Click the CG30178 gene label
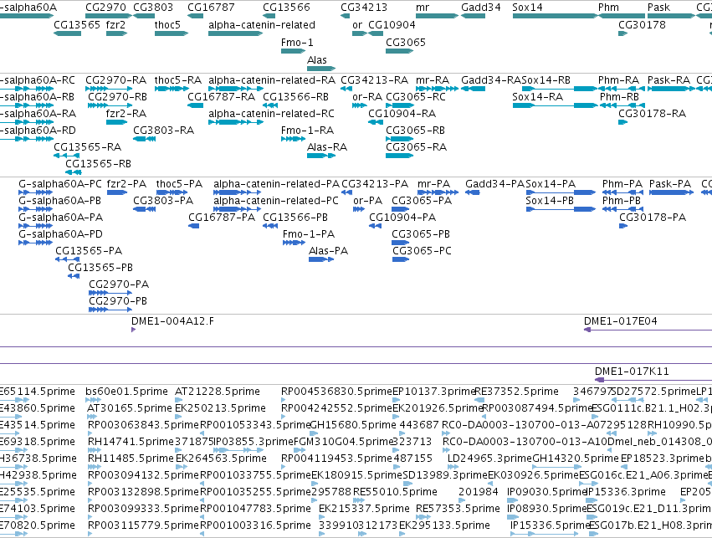Screen dimensions: 712x538 (642, 24)
